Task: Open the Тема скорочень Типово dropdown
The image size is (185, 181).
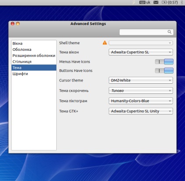Action: (141, 91)
